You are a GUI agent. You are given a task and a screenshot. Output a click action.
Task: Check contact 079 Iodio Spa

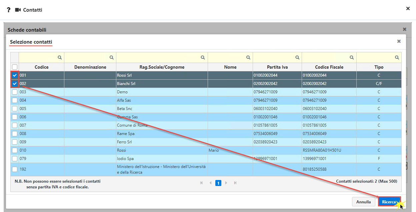pyautogui.click(x=15, y=159)
